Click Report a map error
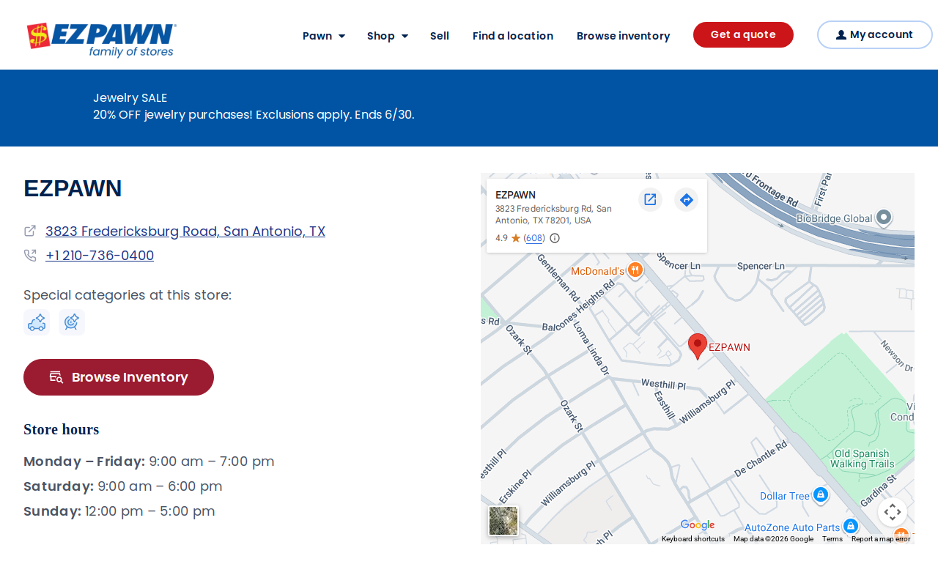The image size is (938, 586). click(x=881, y=539)
